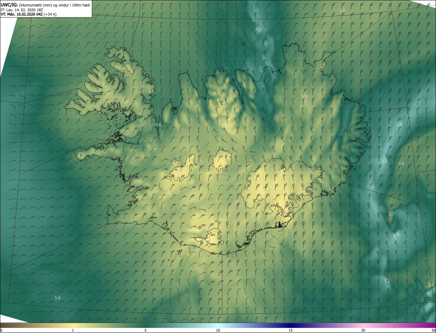Image resolution: width=436 pixels, height=333 pixels.
Task: Click the 2.5 value label over northeast Iceland
Action: tap(304, 97)
